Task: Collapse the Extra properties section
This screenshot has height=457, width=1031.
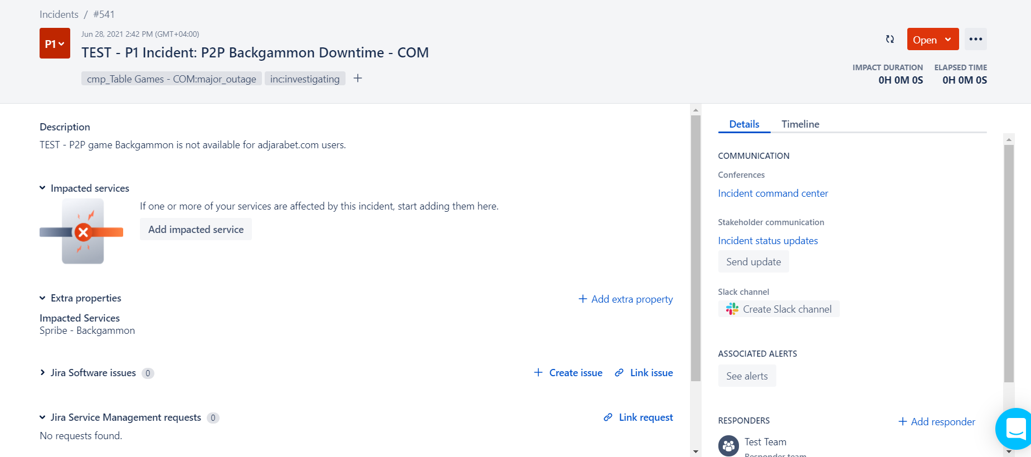Action: click(x=42, y=298)
